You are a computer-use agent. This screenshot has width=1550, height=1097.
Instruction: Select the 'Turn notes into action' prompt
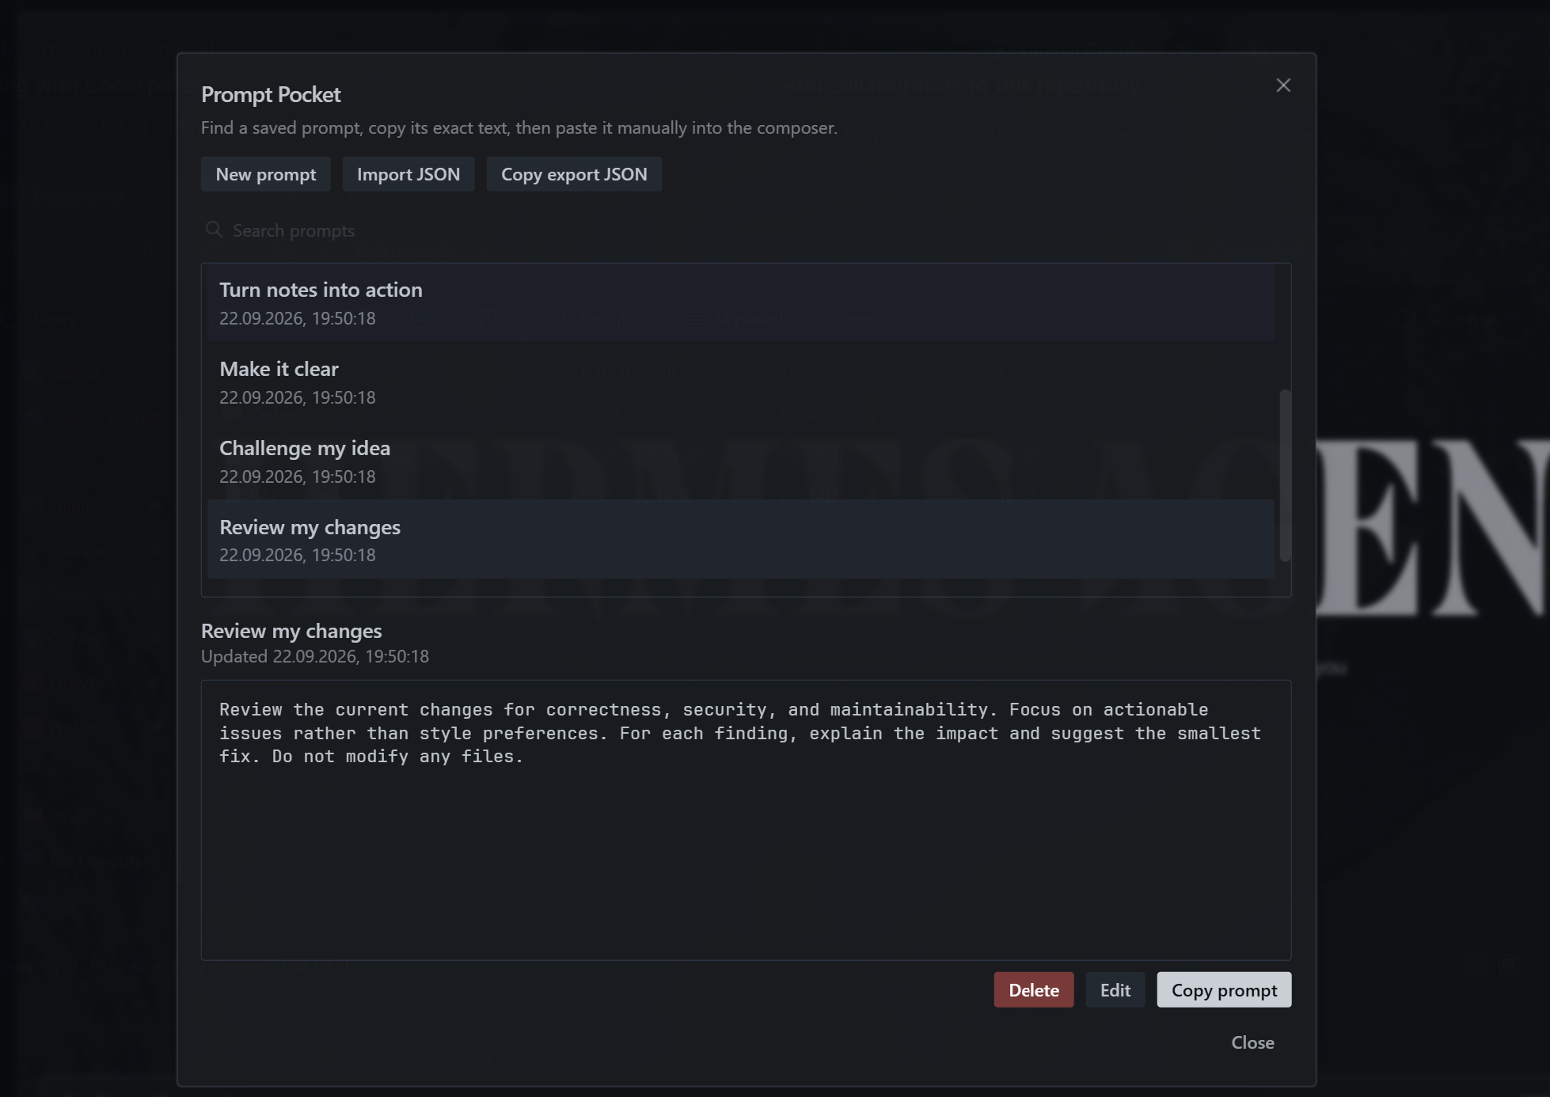(741, 302)
